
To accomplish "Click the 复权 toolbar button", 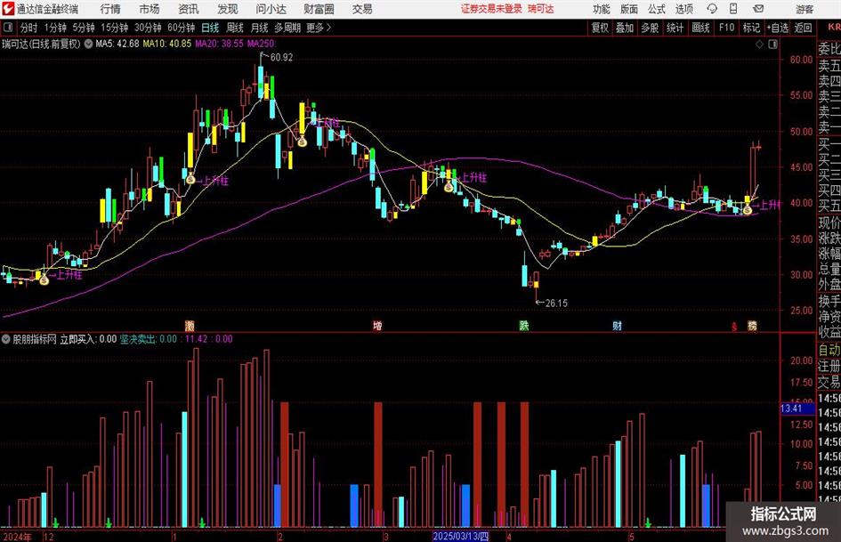I will click(x=600, y=28).
